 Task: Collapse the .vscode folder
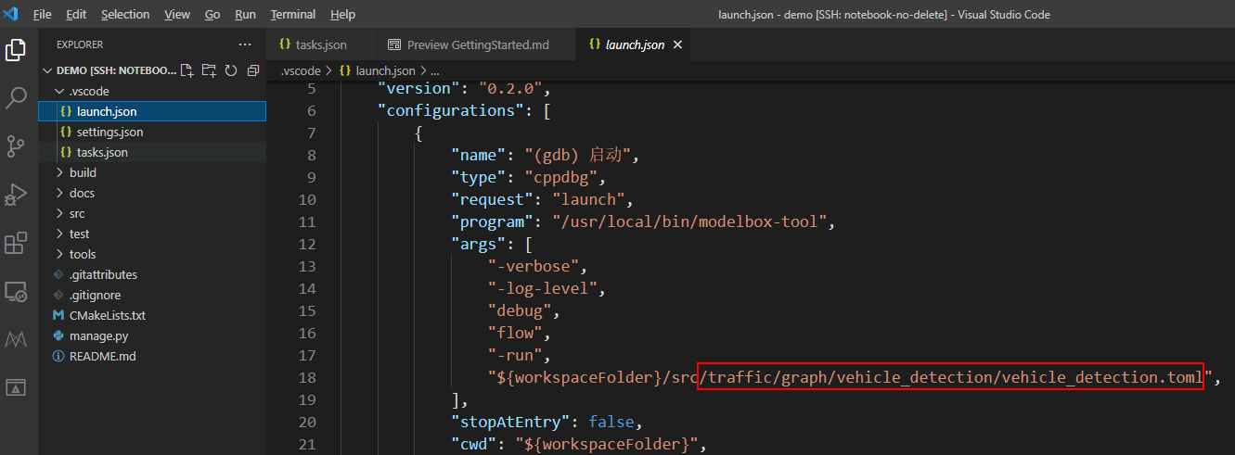[152, 91]
